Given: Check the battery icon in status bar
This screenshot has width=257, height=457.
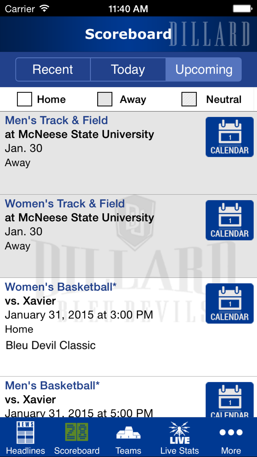Looking at the screenshot, I should point(242,9).
